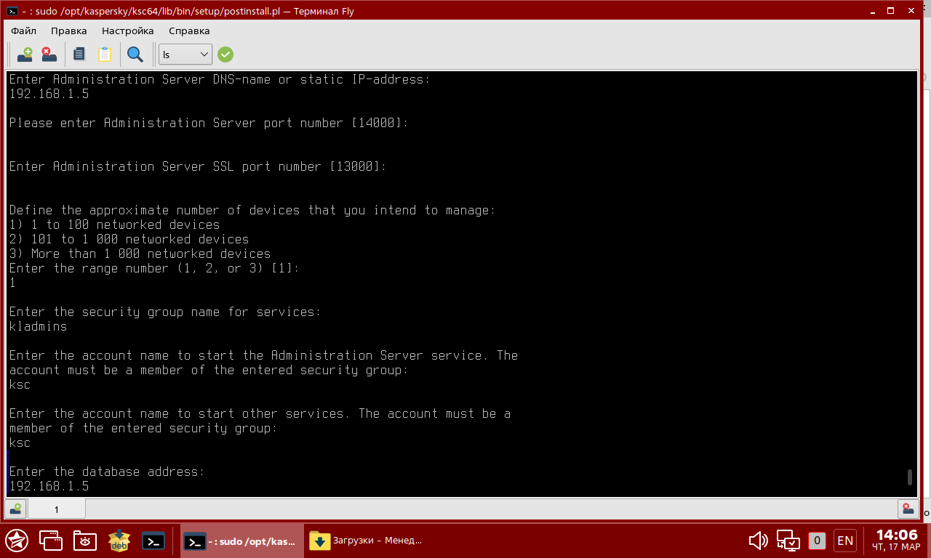Viewport: 931px width, 558px height.
Task: Open the deb package installer icon
Action: [119, 541]
